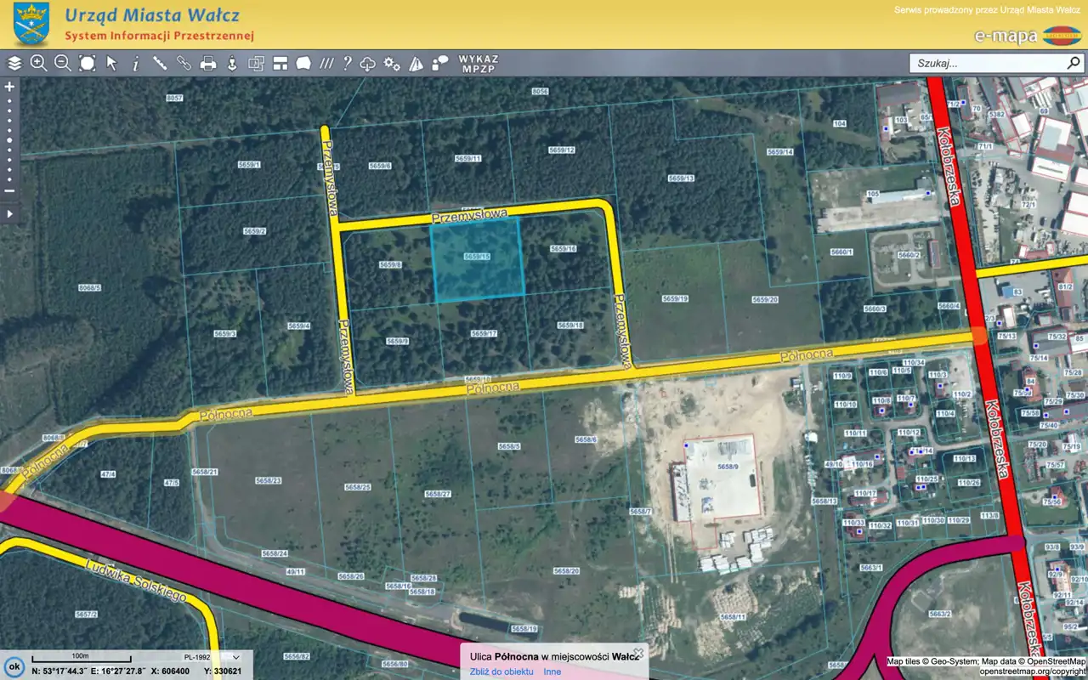The height and width of the screenshot is (680, 1088).
Task: Click plus on the zoom slider
Action: [x=10, y=87]
